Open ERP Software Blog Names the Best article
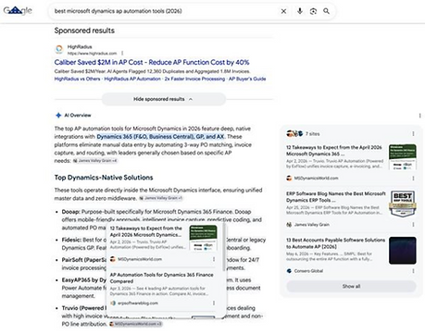425x334 pixels. point(336,197)
